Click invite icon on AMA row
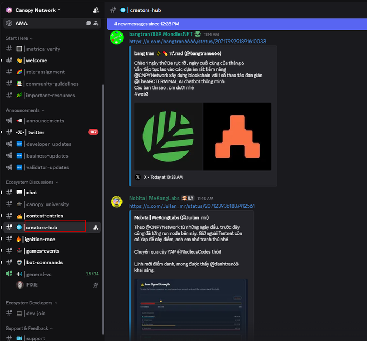367x341 pixels. coord(96,23)
